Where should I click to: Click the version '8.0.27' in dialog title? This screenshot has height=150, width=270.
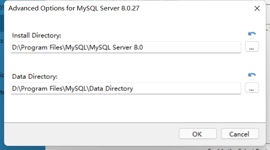pyautogui.click(x=130, y=8)
